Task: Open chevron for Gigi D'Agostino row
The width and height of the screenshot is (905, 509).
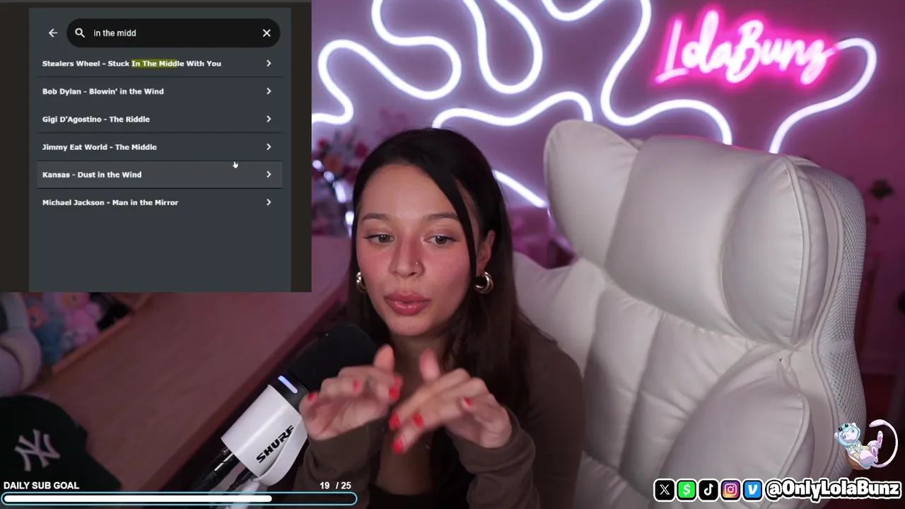Action: pyautogui.click(x=269, y=119)
